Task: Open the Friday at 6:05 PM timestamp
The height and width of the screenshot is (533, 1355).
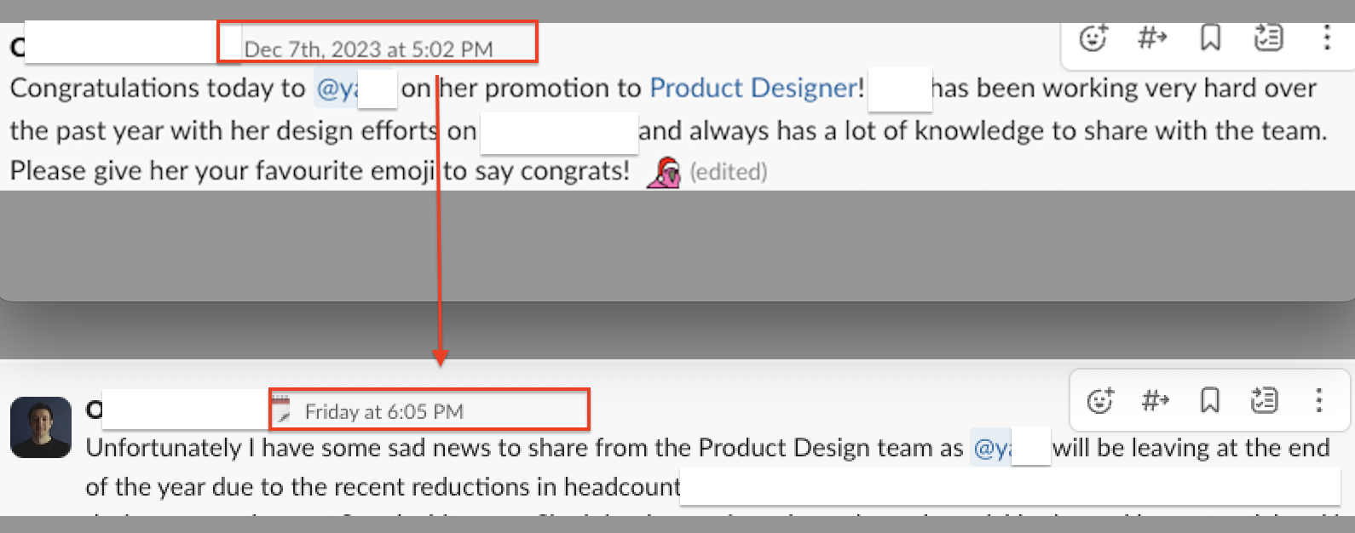Action: [383, 412]
